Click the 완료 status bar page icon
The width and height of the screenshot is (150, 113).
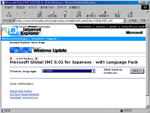tap(3, 111)
